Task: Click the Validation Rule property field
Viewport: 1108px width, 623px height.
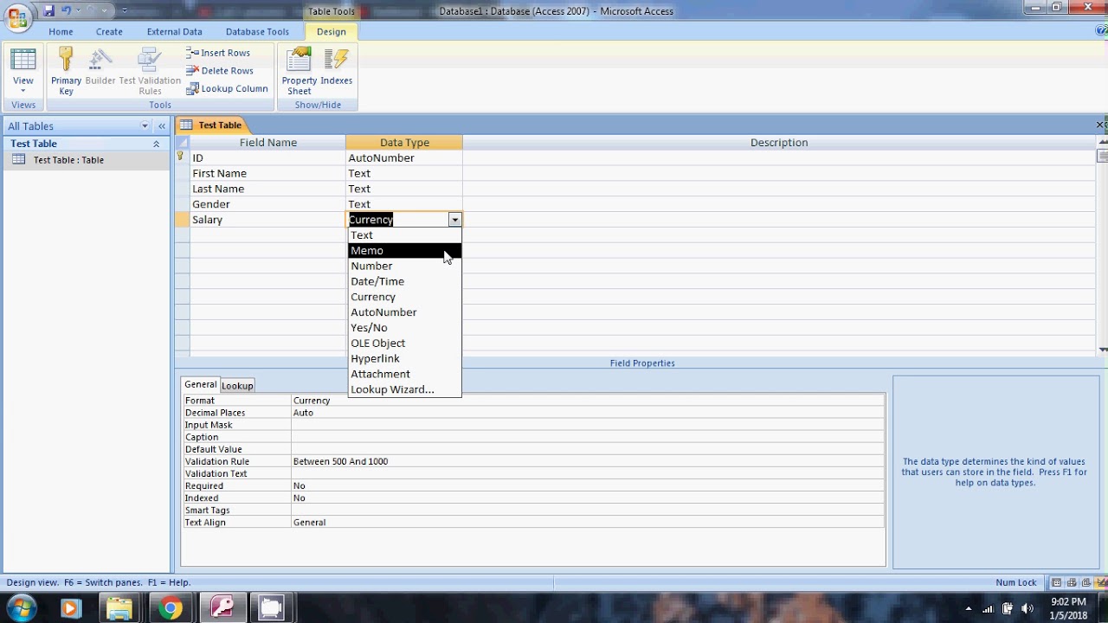Action: tap(588, 461)
